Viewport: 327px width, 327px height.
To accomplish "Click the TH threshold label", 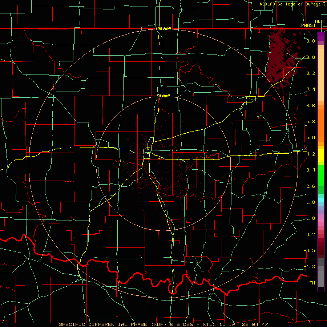I will click(312, 283).
